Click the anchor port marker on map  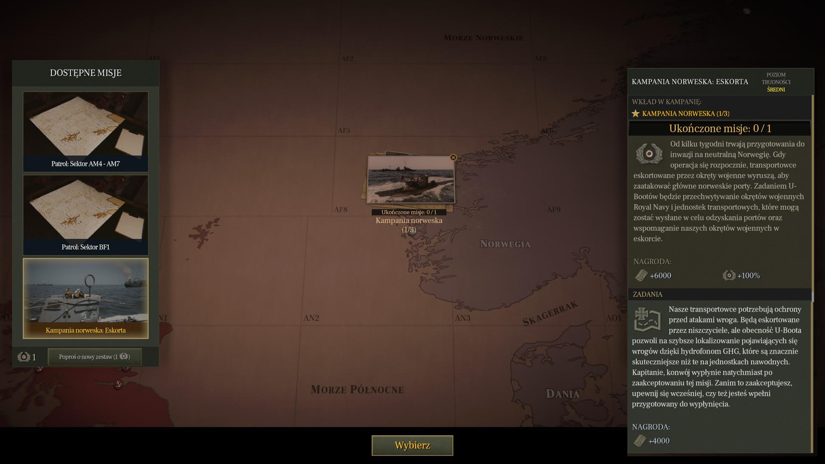click(x=119, y=384)
